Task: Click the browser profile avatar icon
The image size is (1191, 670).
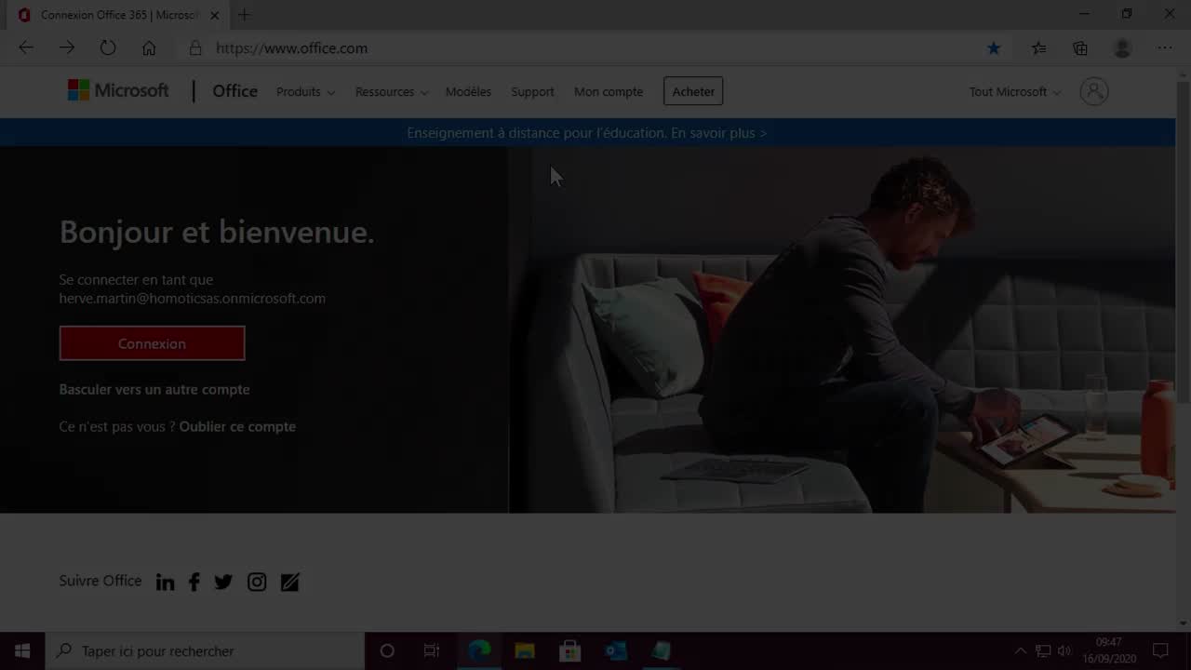Action: tap(1121, 47)
